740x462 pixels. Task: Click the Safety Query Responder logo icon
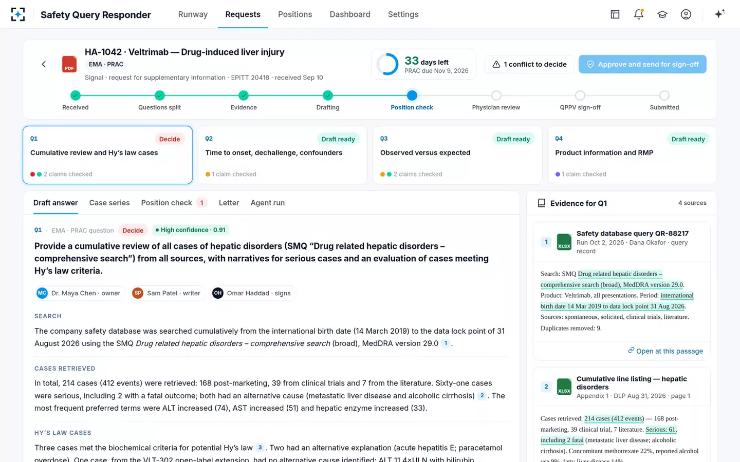pos(18,14)
